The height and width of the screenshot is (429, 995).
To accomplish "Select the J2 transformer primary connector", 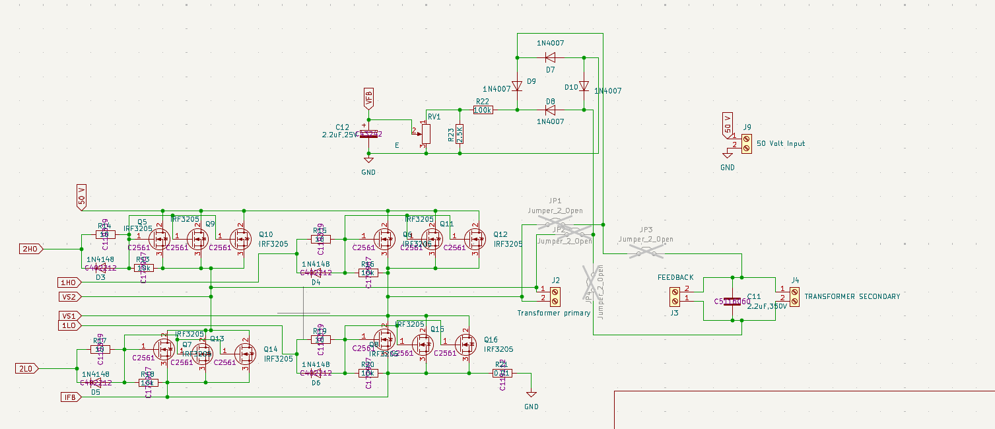I will [x=555, y=296].
